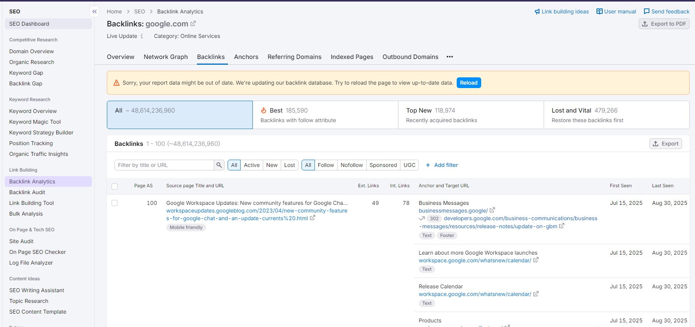Select the All backlinks summary card

(x=180, y=115)
